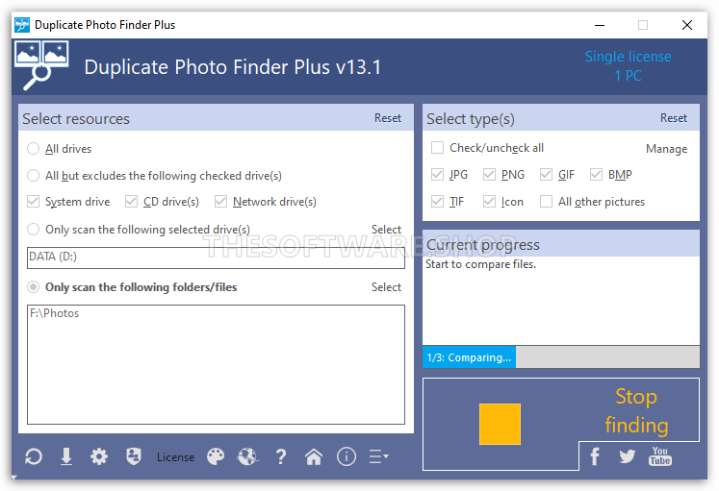Screen dimensions: 719x491
Task: Click the Current progress heading
Action: click(483, 245)
